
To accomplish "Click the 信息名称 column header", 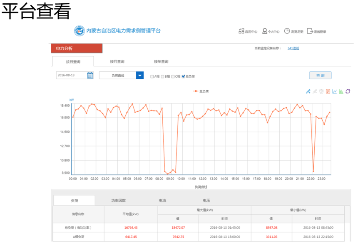I will (x=78, y=214).
